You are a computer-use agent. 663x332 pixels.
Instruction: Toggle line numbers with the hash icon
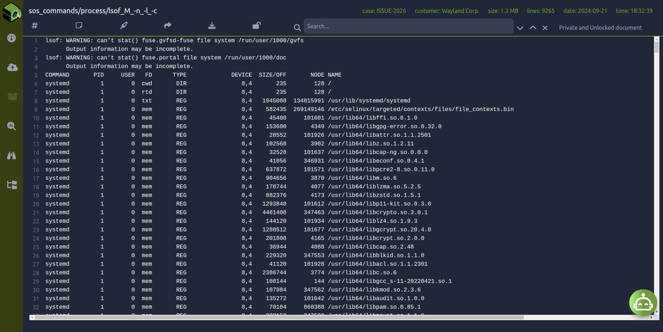tap(35, 25)
